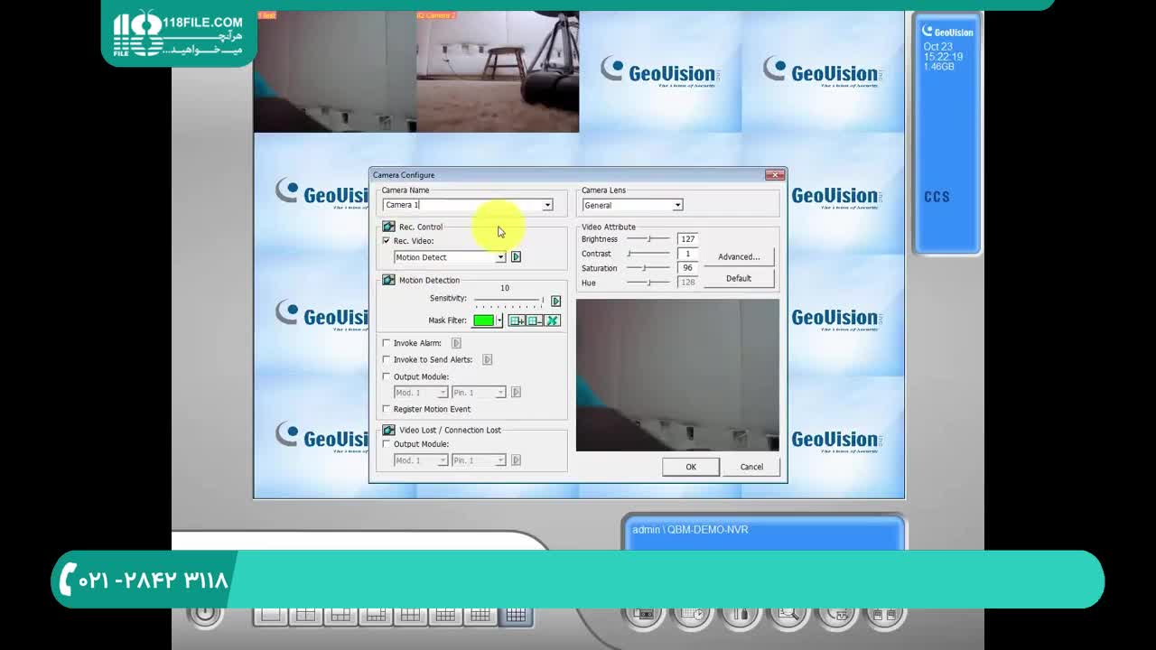Enable Invoke to Send Alerts checkbox
The width and height of the screenshot is (1156, 650).
coord(387,359)
